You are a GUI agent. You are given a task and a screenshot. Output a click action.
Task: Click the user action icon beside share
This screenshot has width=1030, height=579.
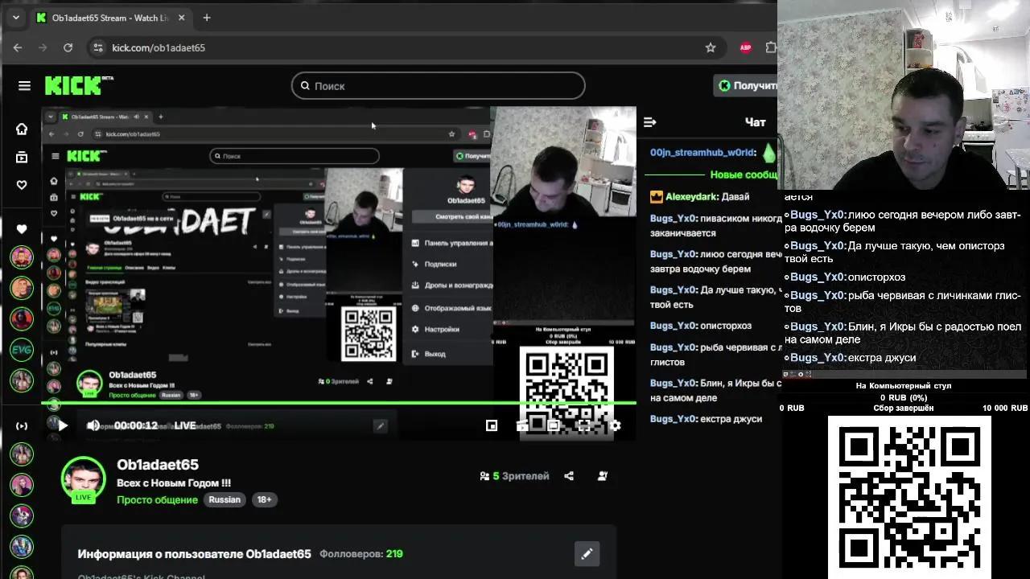[x=603, y=476]
